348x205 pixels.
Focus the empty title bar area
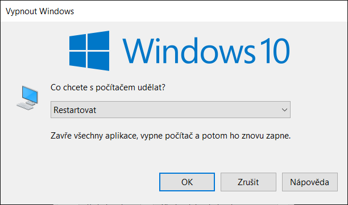tap(211, 11)
